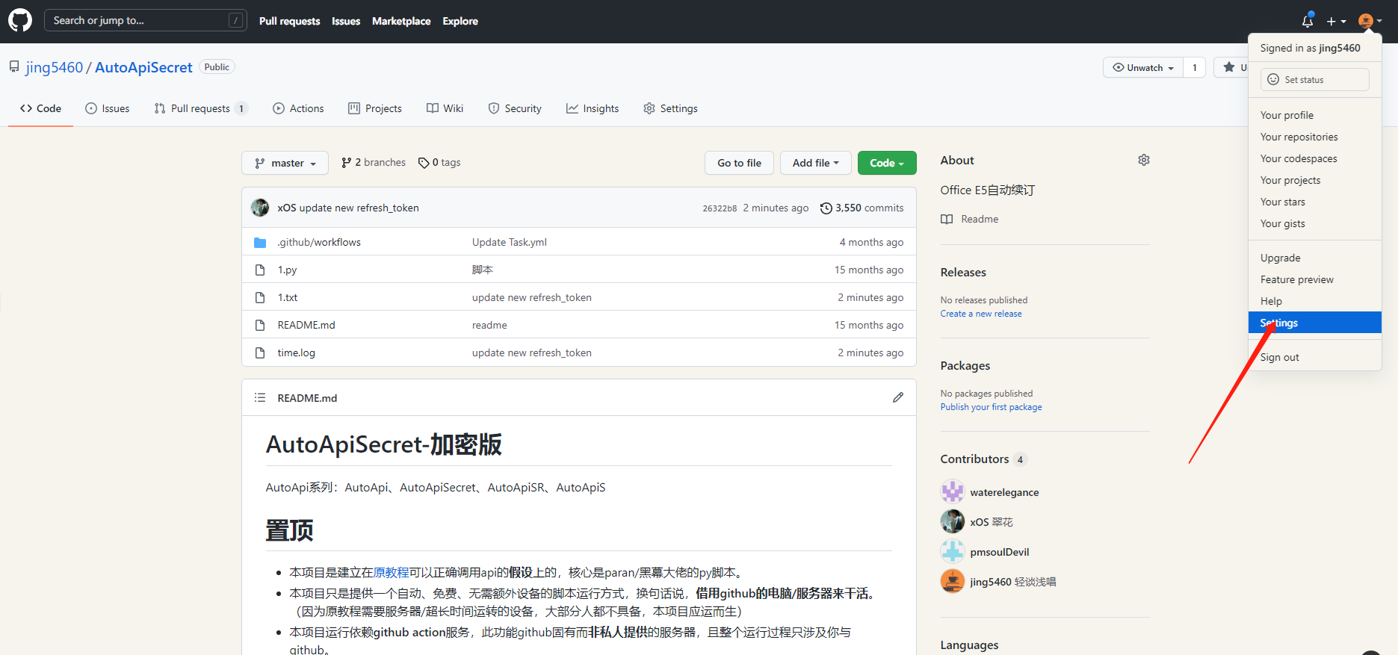Toggle the user avatar menu
Screen dimensions: 1398x655
point(1370,21)
